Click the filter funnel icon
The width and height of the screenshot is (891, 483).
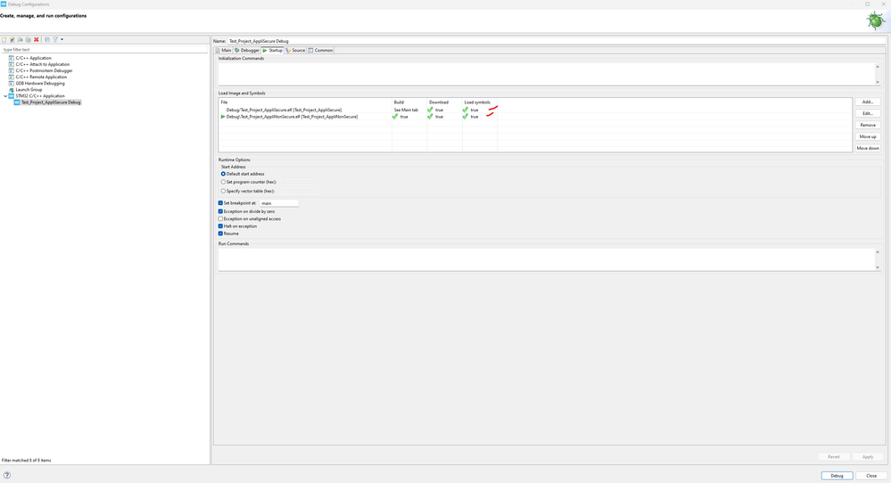click(x=55, y=40)
